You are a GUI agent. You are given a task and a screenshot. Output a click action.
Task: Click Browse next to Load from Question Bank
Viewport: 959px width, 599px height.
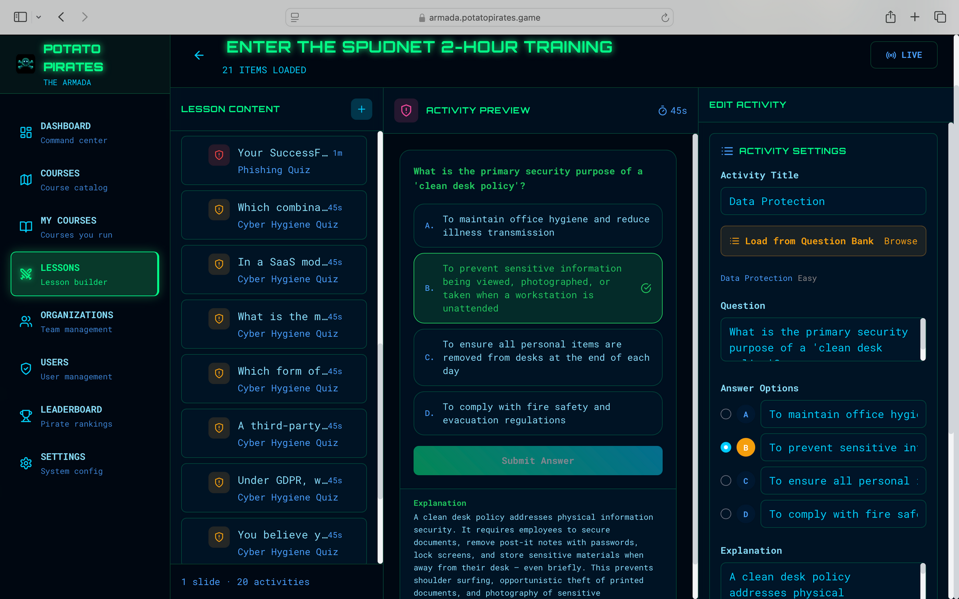click(x=901, y=241)
